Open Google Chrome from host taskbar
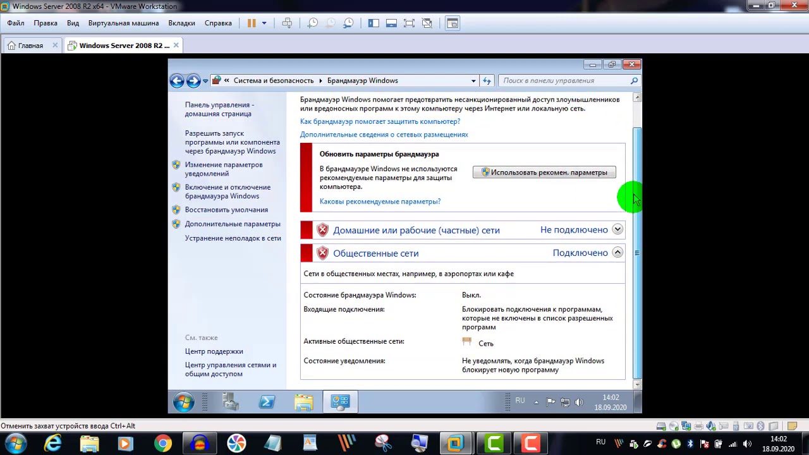Viewport: 809px width, 455px height. point(162,444)
